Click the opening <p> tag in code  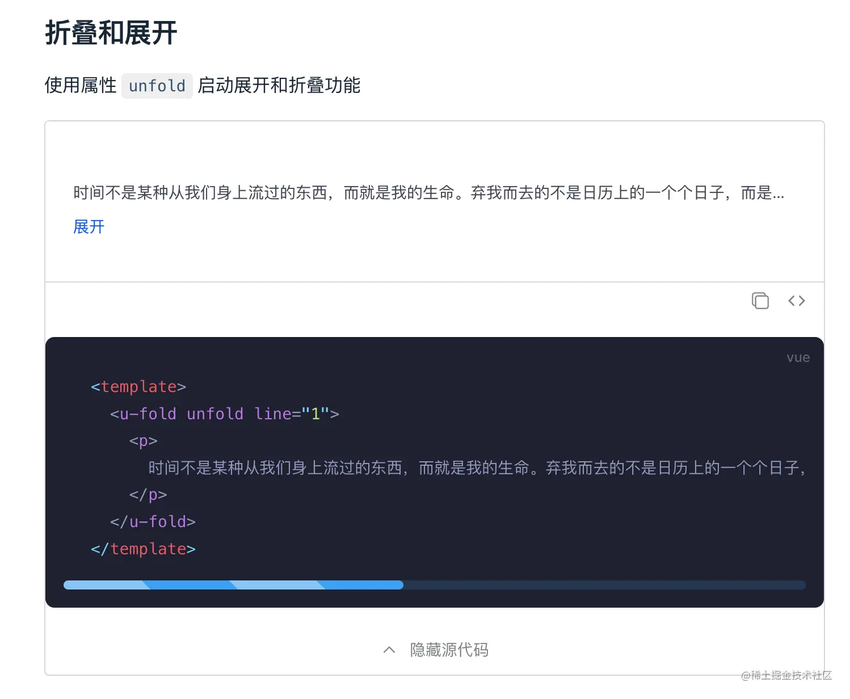143,441
